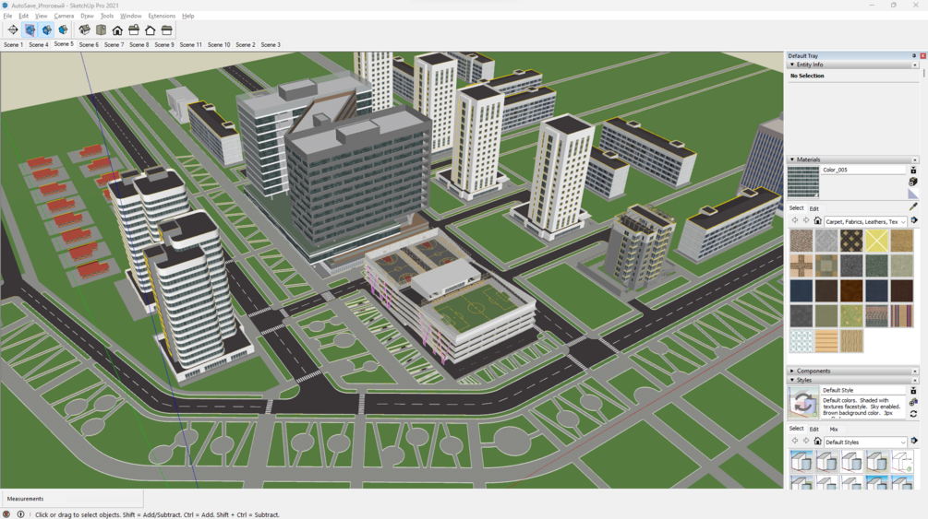Viewport: 928px width, 519px height.
Task: Pick the Sample Paint eyedropper
Action: click(913, 206)
